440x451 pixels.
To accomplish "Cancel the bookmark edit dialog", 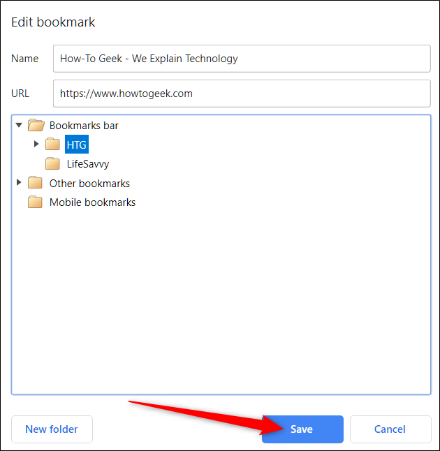I will (x=390, y=429).
